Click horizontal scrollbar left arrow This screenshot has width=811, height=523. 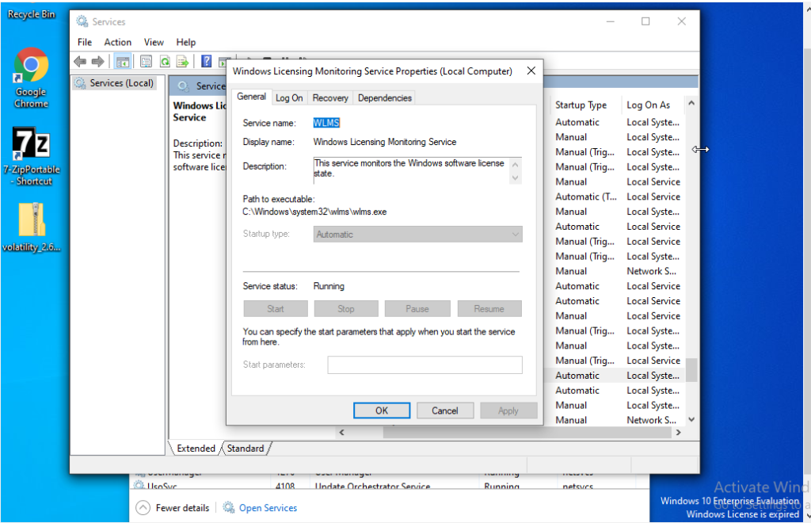(341, 433)
